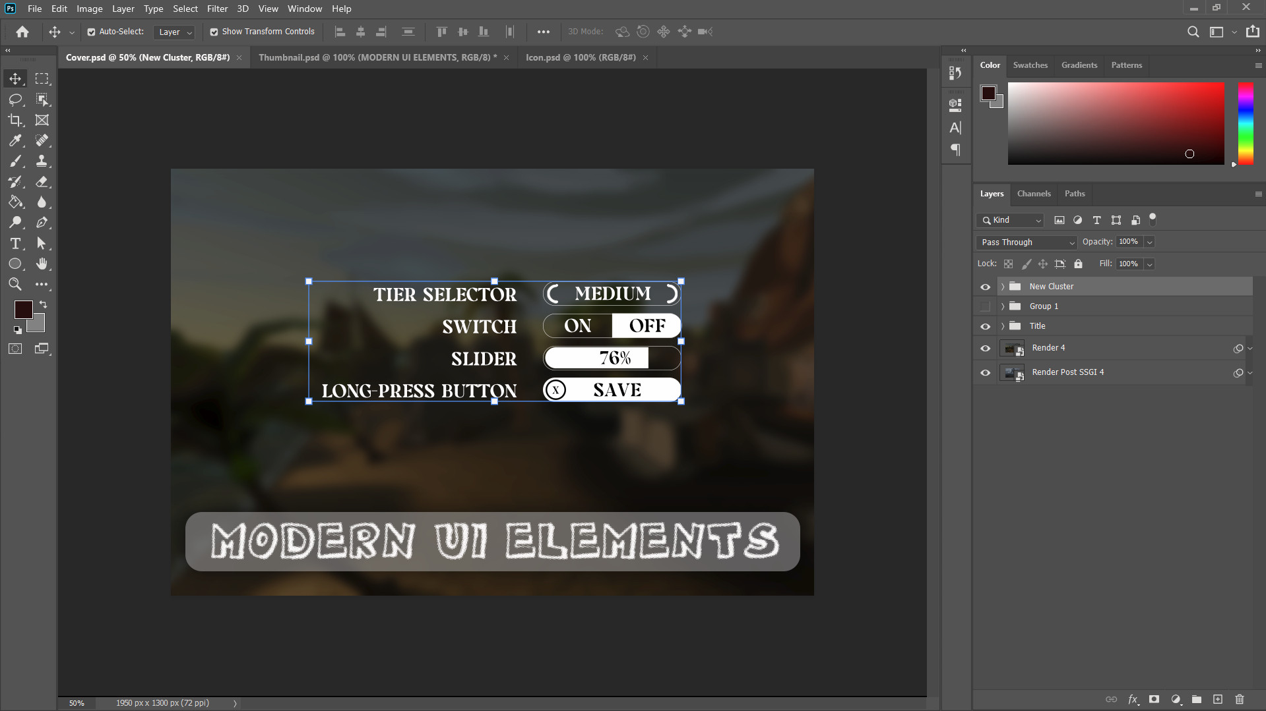Open the Layer menu

coord(123,9)
